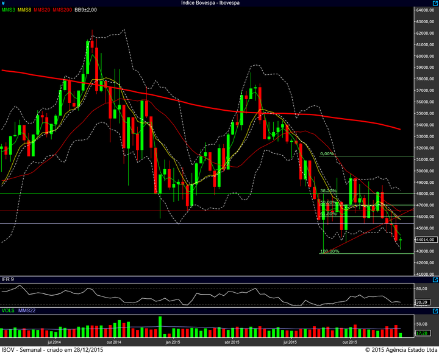Click the 42000,00 price axis label
The height and width of the screenshot is (353, 439).
point(426,263)
